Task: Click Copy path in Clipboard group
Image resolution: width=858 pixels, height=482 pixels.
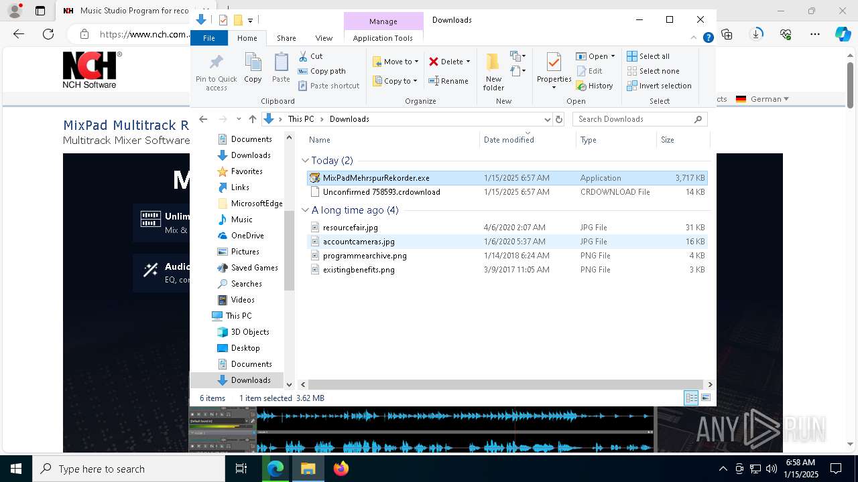Action: (322, 71)
